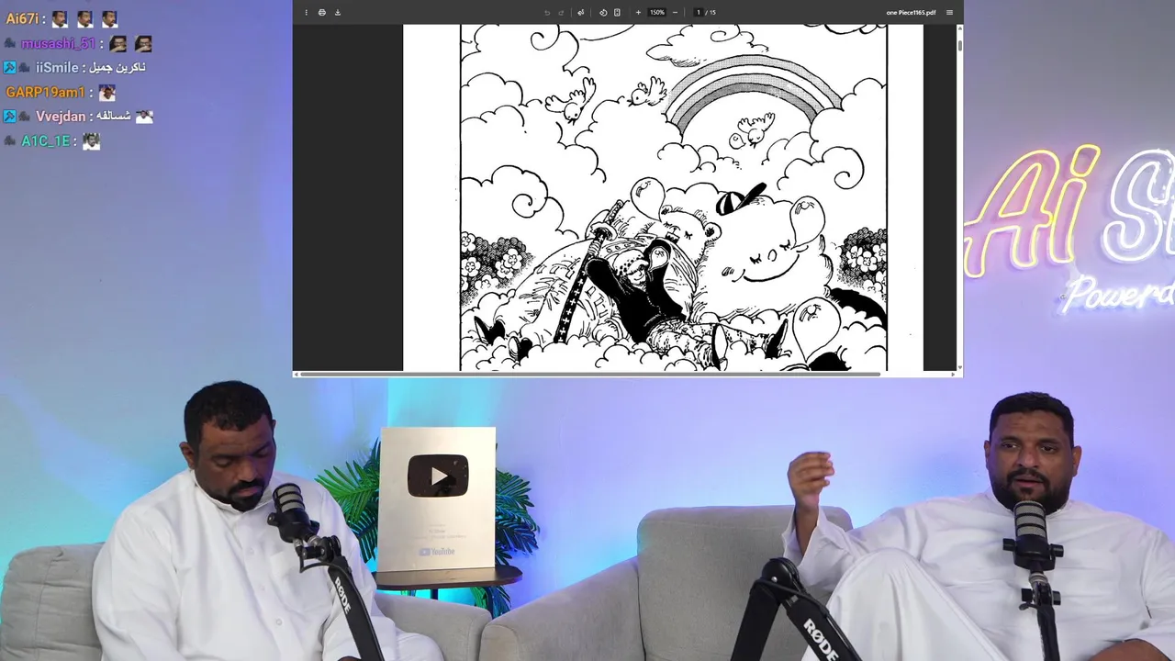Click the Vvejdan username in chat
The image size is (1175, 661).
(x=61, y=117)
